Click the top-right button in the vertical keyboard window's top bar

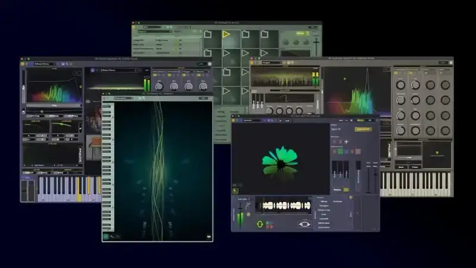(203, 98)
